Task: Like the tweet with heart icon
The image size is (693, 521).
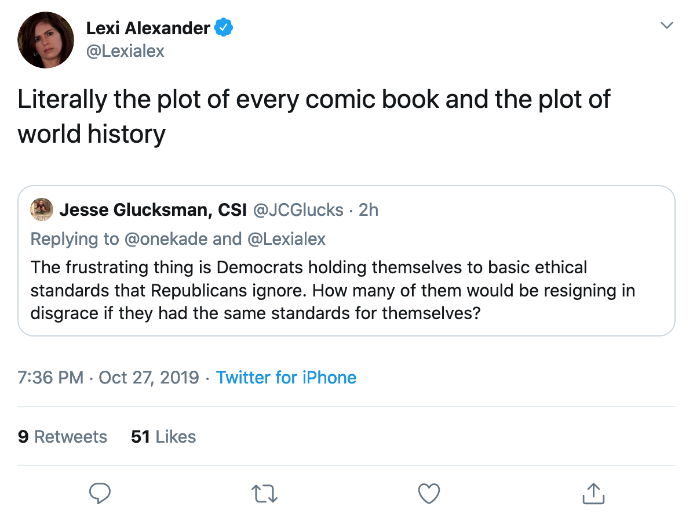Action: click(429, 494)
